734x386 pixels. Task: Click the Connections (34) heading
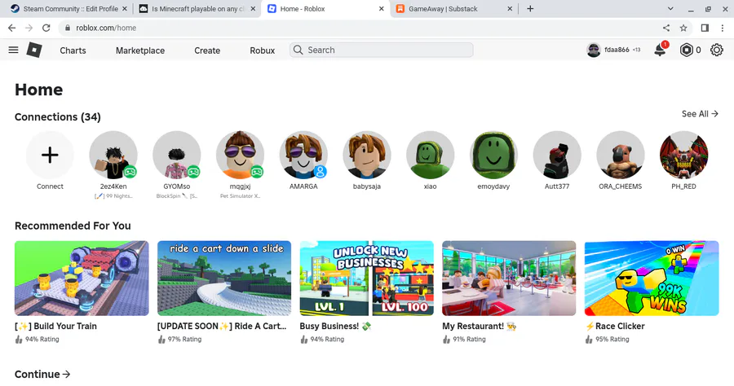58,116
